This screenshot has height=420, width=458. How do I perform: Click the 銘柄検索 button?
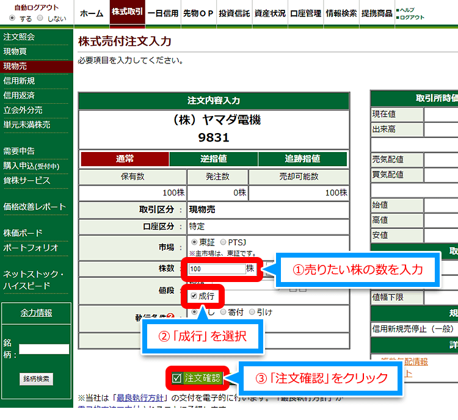36,379
